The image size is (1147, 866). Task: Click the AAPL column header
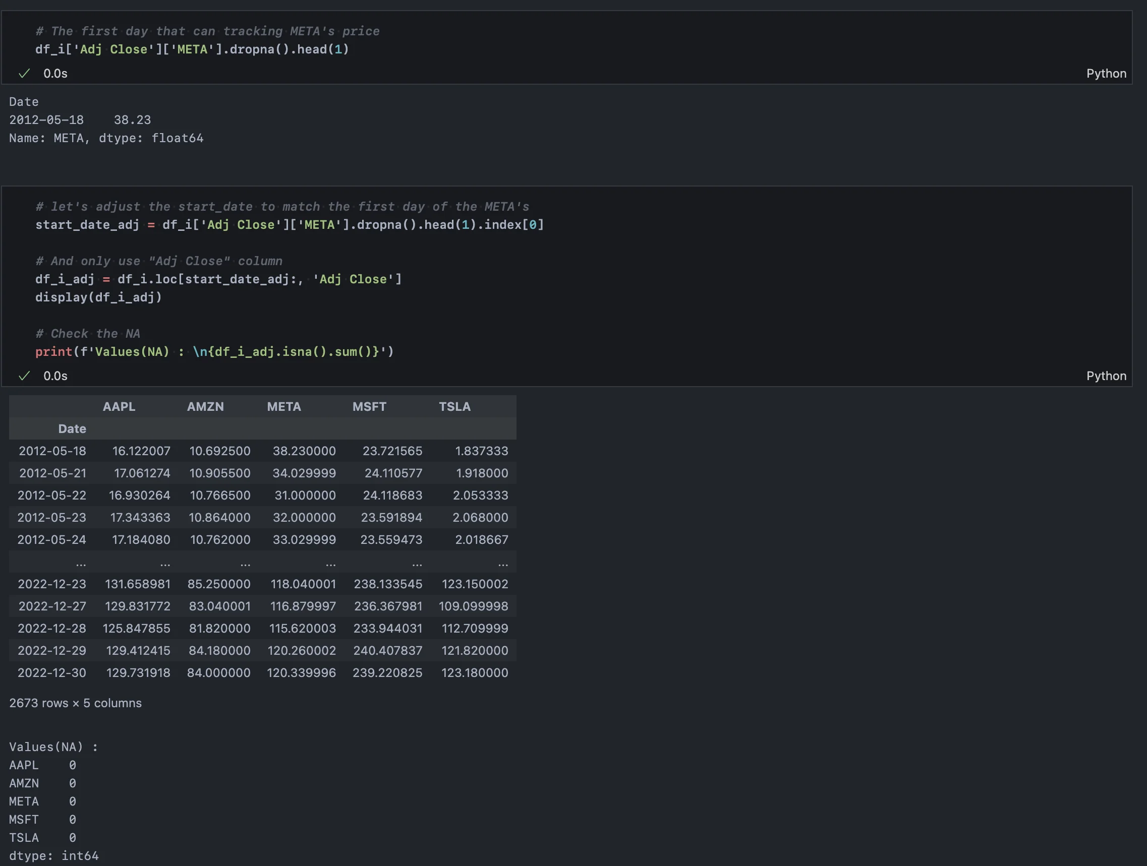119,407
